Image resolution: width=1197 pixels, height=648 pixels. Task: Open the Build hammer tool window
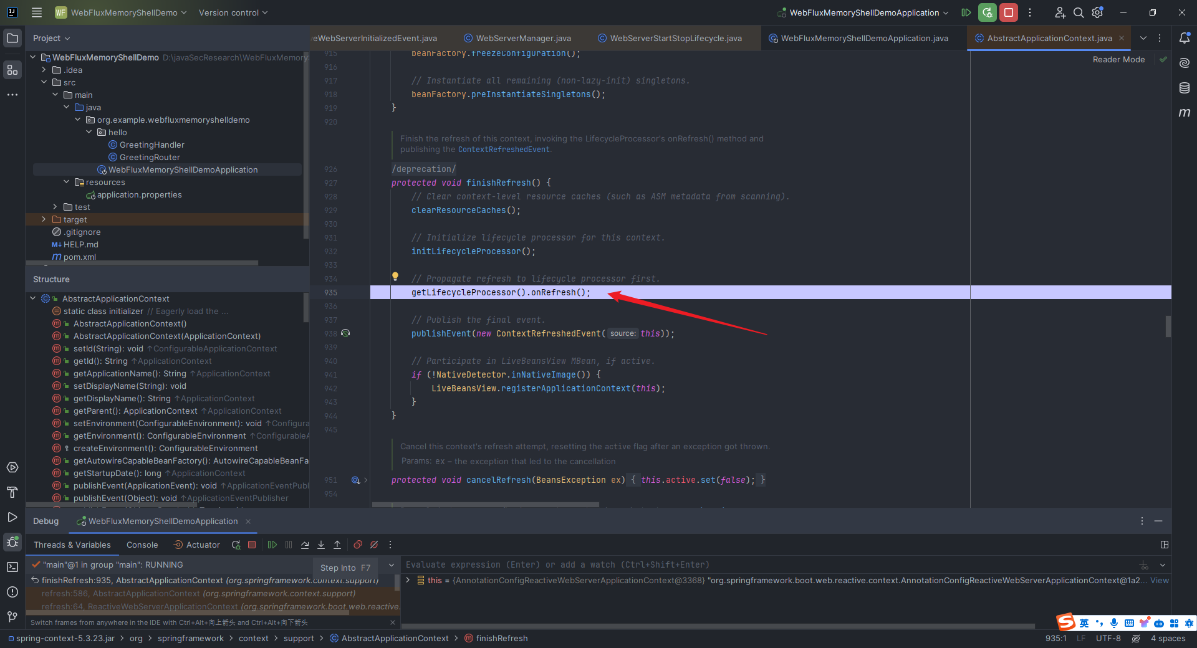[x=12, y=492]
